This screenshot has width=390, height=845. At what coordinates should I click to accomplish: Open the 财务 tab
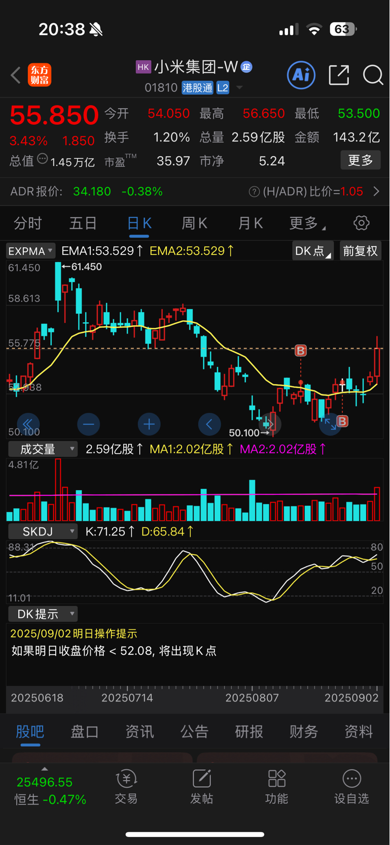click(x=304, y=731)
